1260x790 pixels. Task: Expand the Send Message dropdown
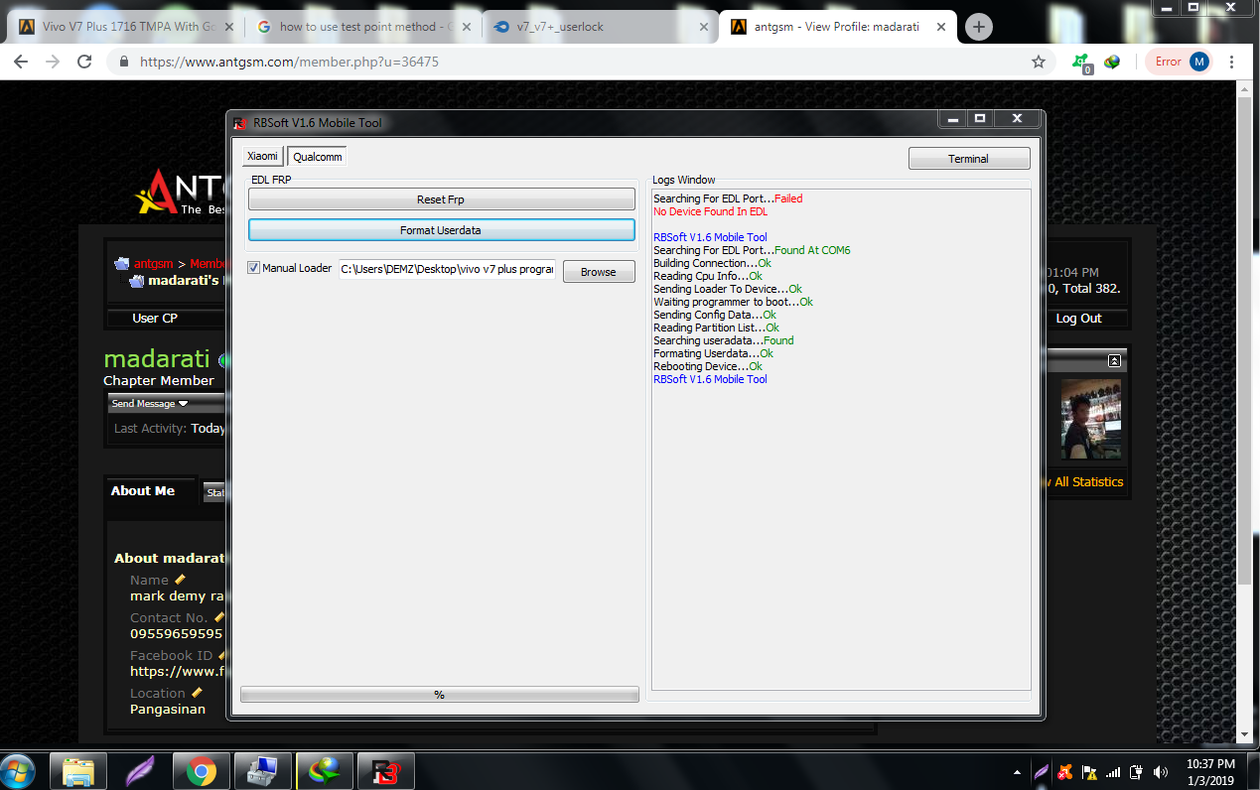coord(150,404)
